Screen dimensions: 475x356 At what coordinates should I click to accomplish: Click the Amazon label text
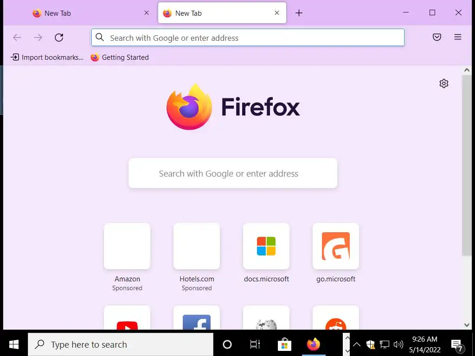(x=127, y=279)
